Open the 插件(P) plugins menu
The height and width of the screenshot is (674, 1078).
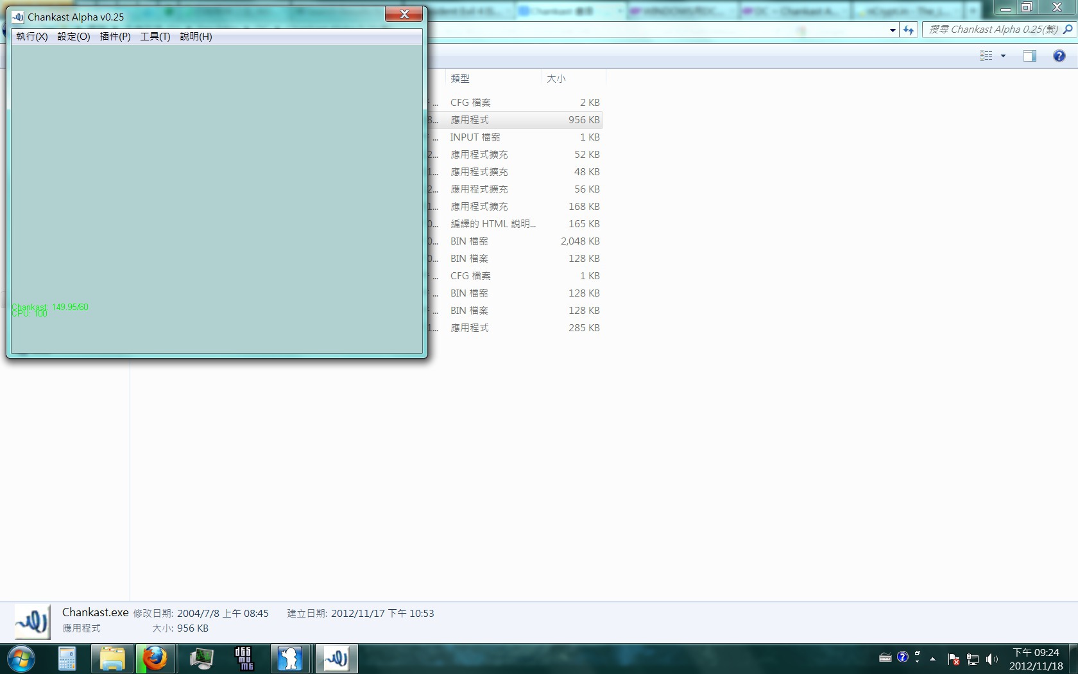[115, 37]
